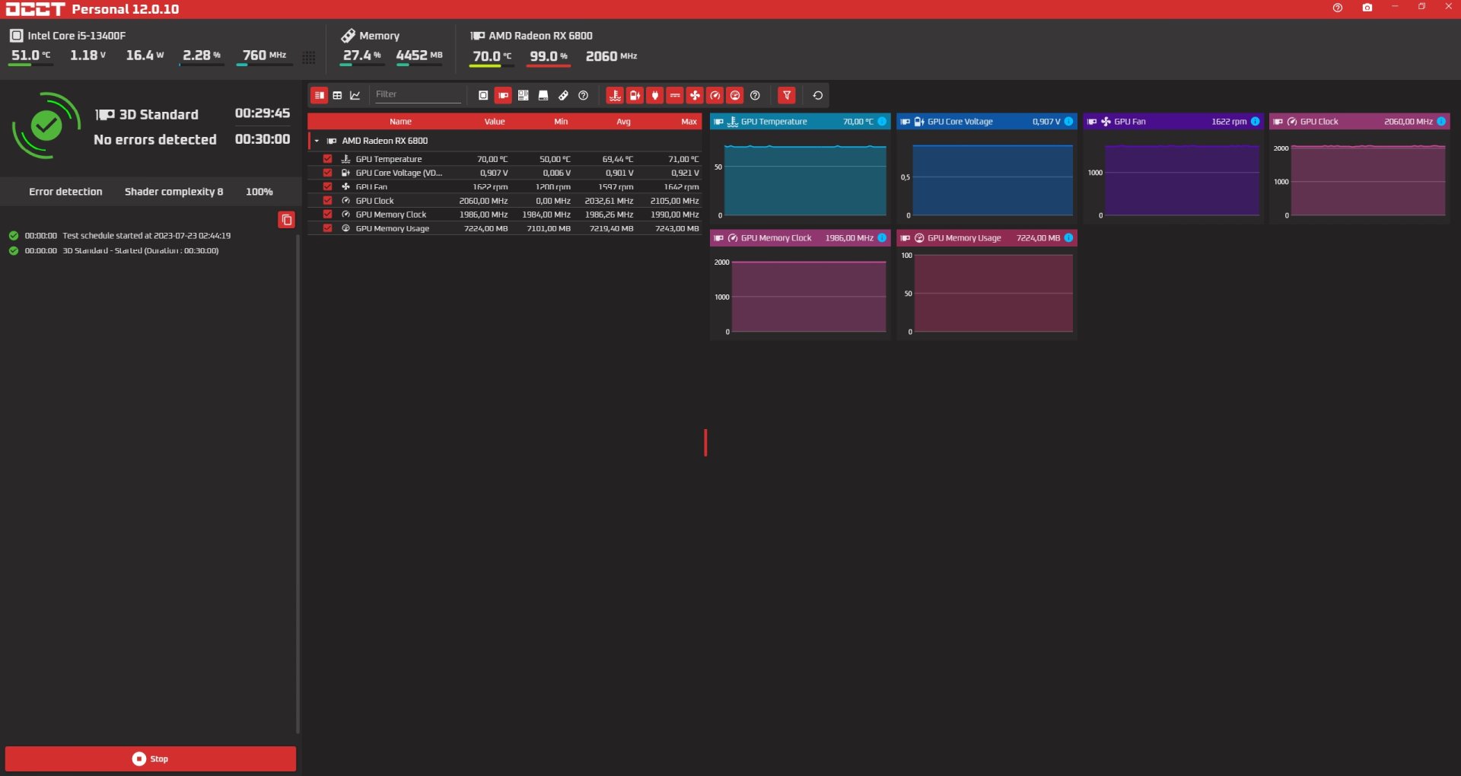Toggle the storage drive filter icon

(x=543, y=95)
